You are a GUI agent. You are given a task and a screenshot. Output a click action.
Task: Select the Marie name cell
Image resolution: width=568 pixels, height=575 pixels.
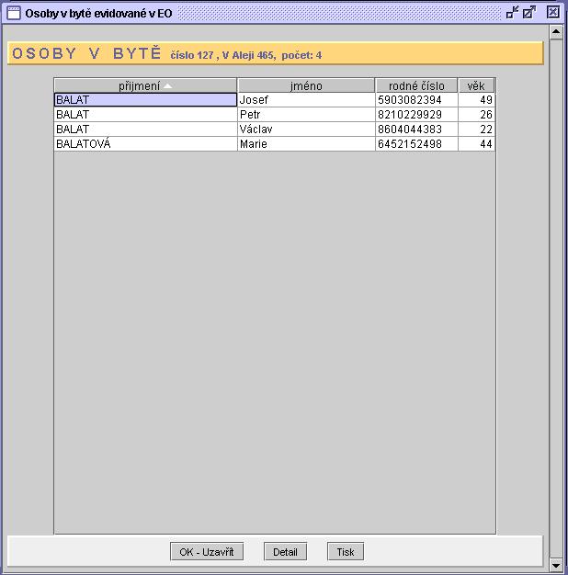pos(306,143)
